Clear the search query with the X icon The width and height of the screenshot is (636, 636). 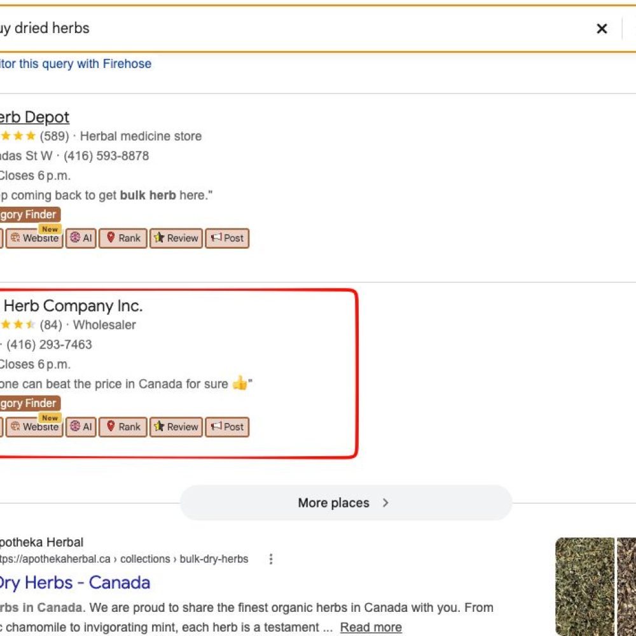pyautogui.click(x=602, y=29)
